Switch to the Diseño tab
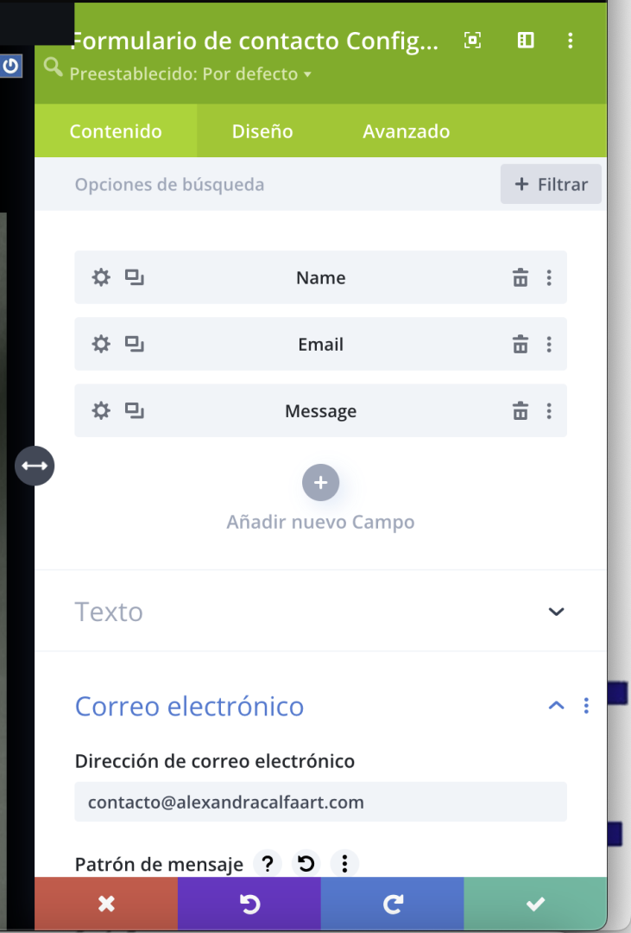Image resolution: width=631 pixels, height=933 pixels. coord(262,131)
